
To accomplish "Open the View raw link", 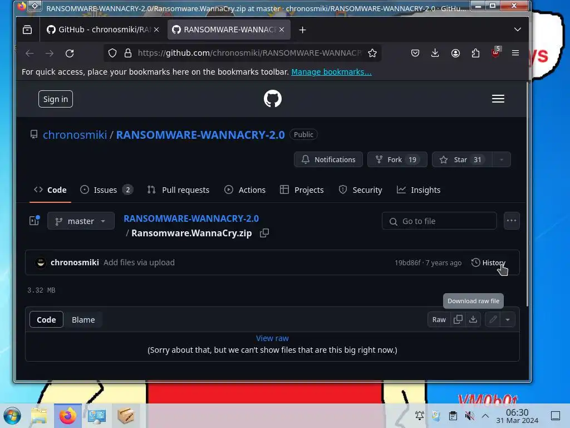I will [x=272, y=338].
